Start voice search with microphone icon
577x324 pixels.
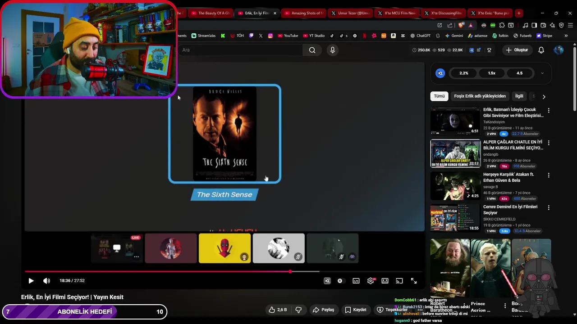[x=333, y=50]
